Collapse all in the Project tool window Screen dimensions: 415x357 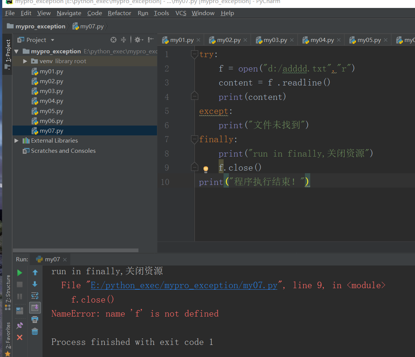123,40
